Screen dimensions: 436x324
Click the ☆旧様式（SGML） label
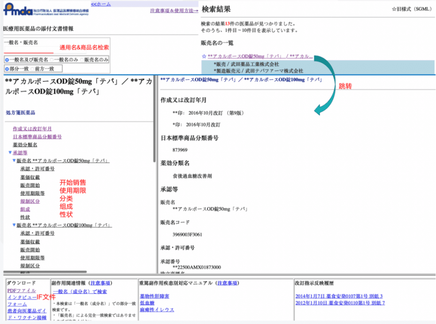411,9
